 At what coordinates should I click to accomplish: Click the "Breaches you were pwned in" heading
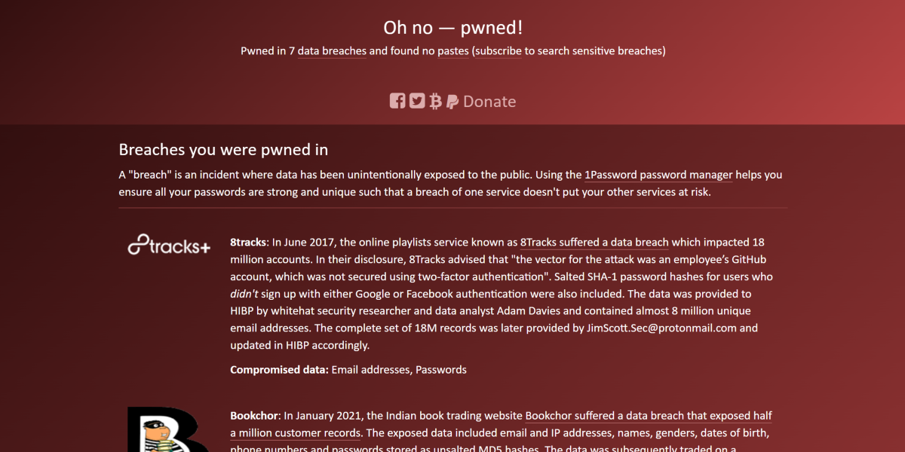(223, 149)
